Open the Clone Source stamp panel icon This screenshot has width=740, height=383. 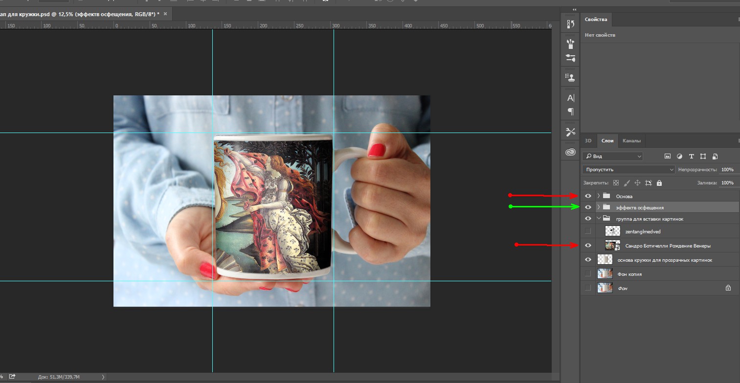570,77
